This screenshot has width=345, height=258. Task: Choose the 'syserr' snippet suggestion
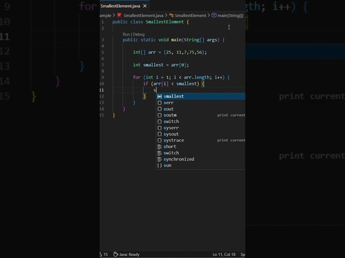click(x=201, y=128)
